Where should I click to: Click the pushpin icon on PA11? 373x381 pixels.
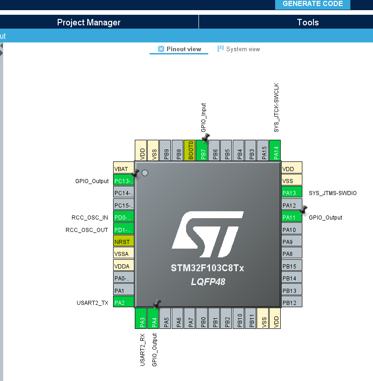click(303, 210)
